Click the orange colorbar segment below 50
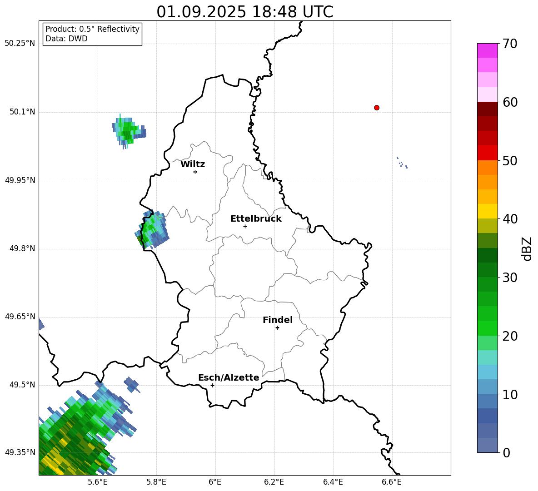This screenshot has width=538, height=491. pos(487,168)
